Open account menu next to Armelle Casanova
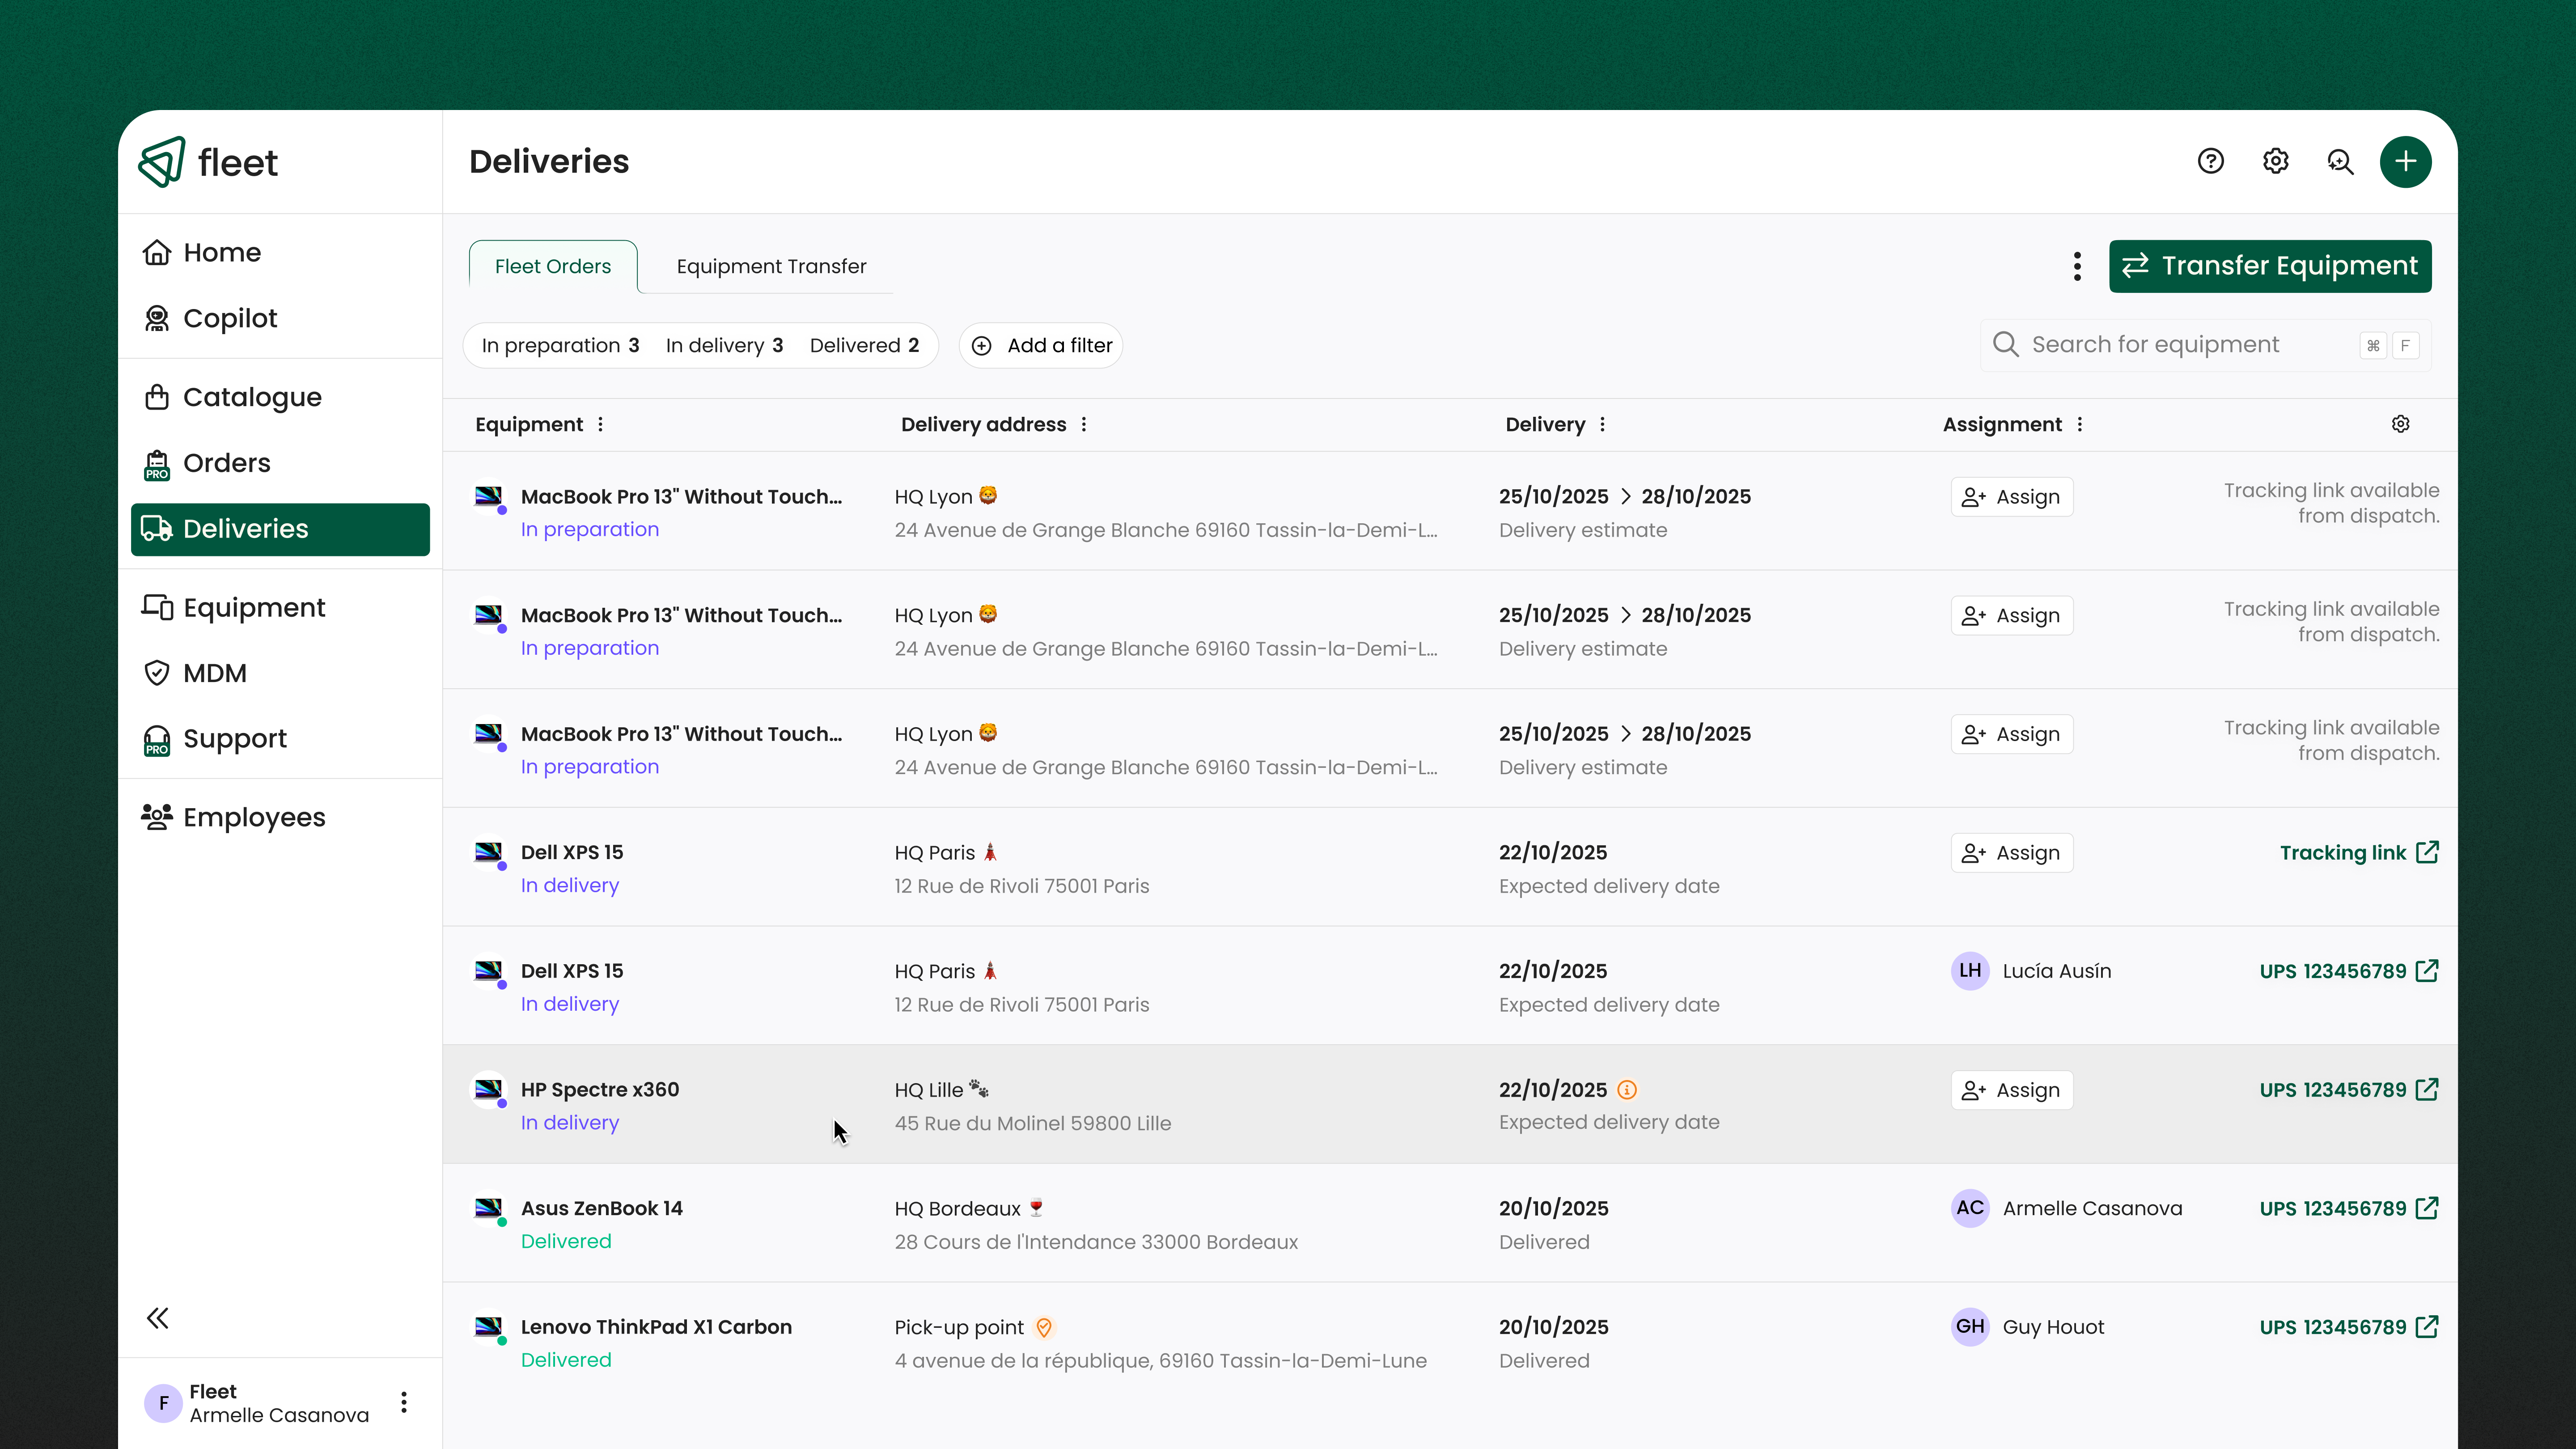 (x=404, y=1402)
